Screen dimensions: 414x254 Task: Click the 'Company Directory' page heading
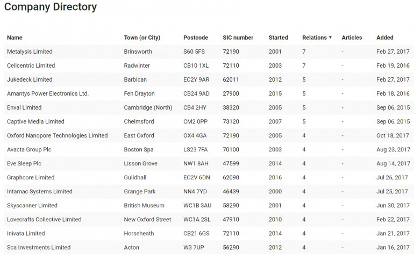click(x=51, y=6)
